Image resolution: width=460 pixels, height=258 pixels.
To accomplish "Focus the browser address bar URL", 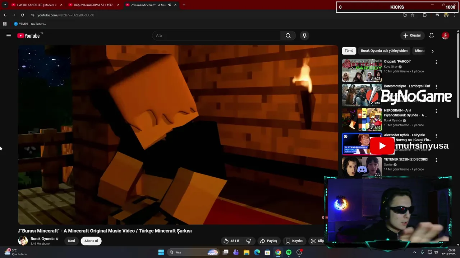I will 66,15.
